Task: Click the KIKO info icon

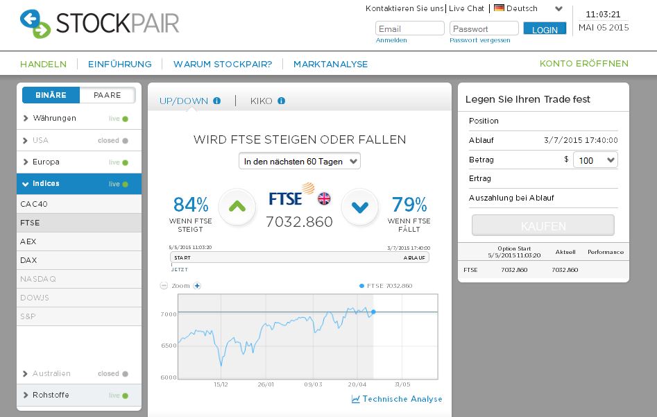Action: click(x=282, y=101)
